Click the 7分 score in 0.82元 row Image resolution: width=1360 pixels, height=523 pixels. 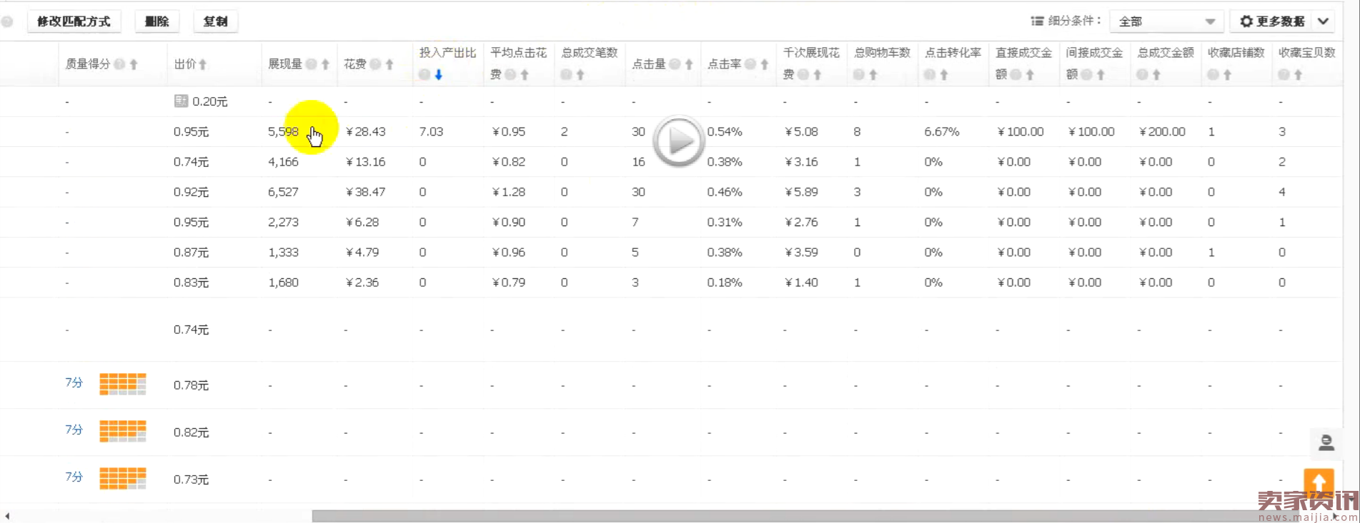pyautogui.click(x=74, y=430)
